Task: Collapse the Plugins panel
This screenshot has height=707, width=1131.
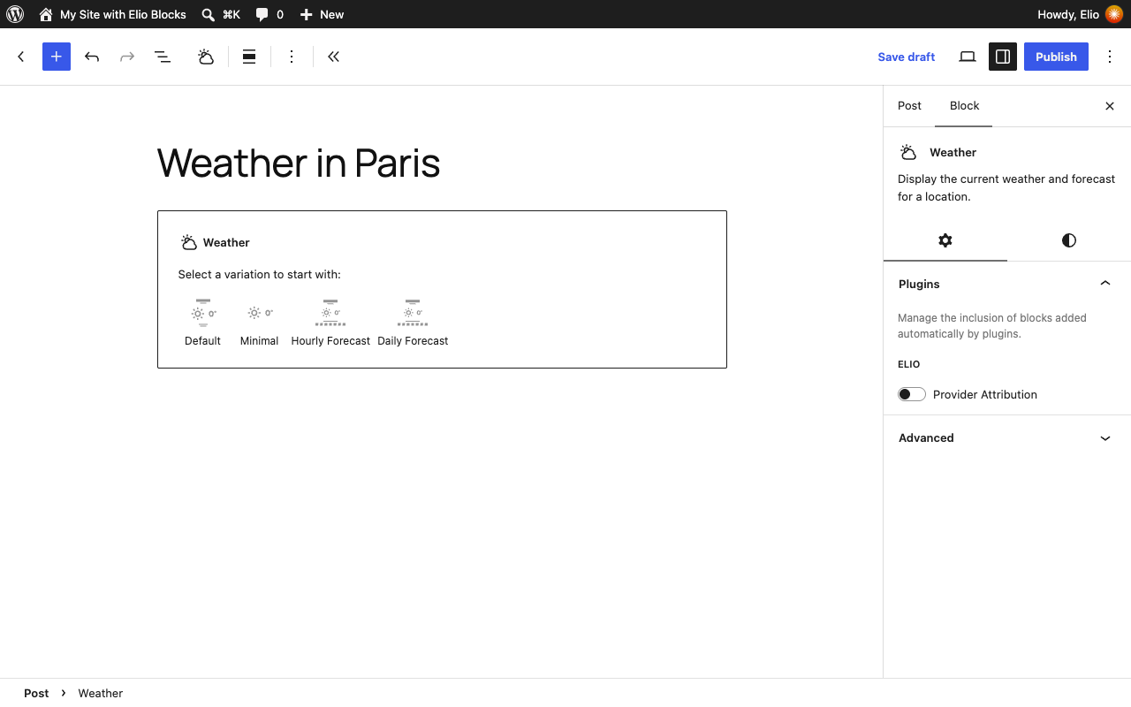Action: coord(1007,284)
